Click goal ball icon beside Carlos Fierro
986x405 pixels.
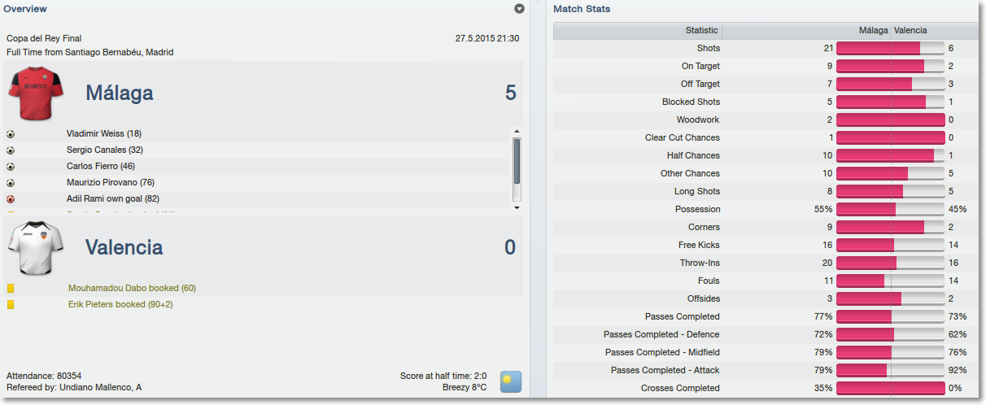click(x=11, y=167)
